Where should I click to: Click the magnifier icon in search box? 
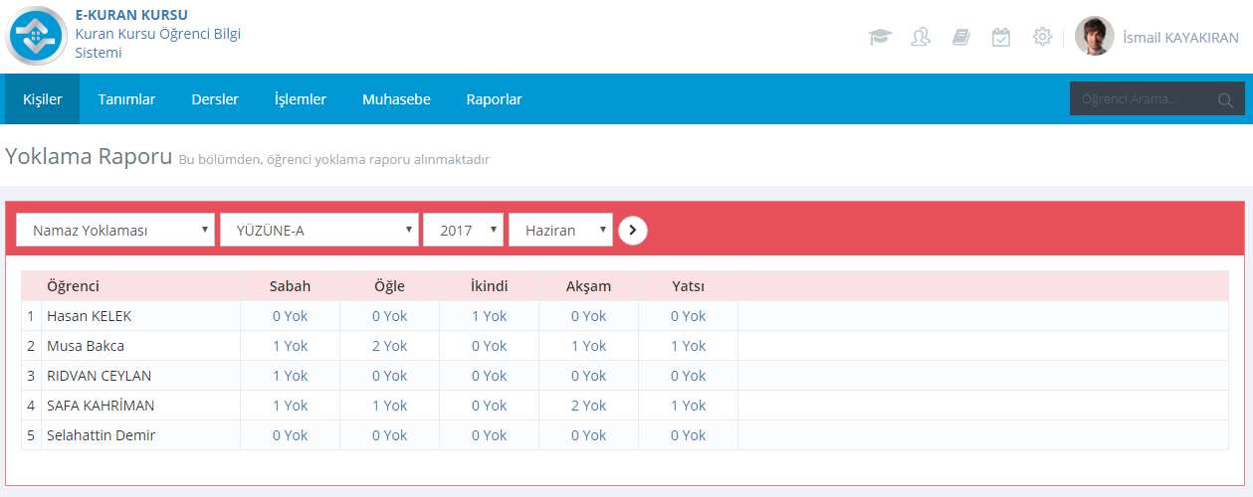(x=1225, y=99)
